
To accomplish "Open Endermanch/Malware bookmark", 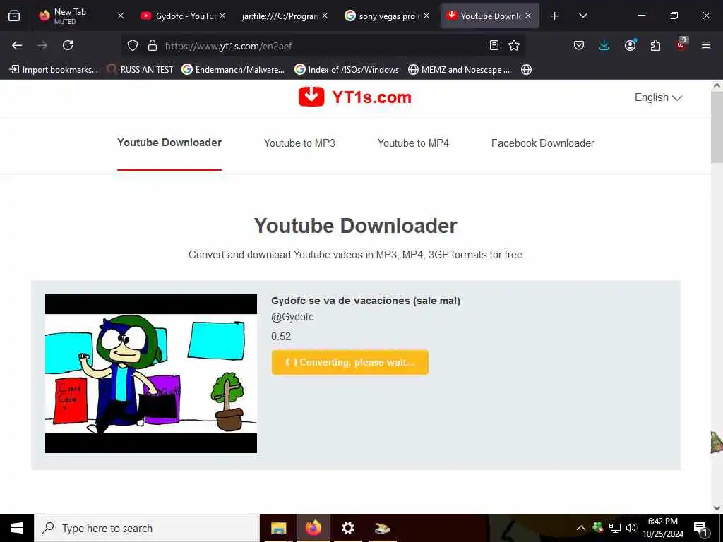I will pos(233,70).
